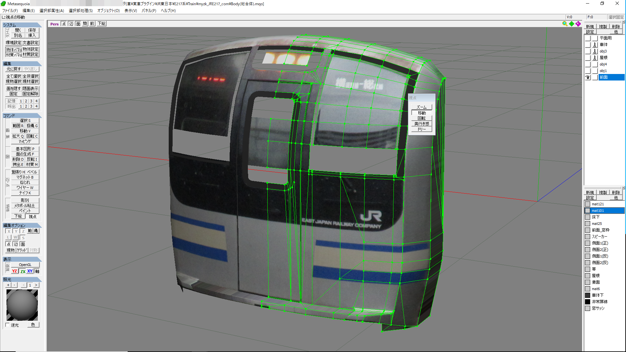
Task: Click the lighting direction sphere preview
Action: (22, 305)
